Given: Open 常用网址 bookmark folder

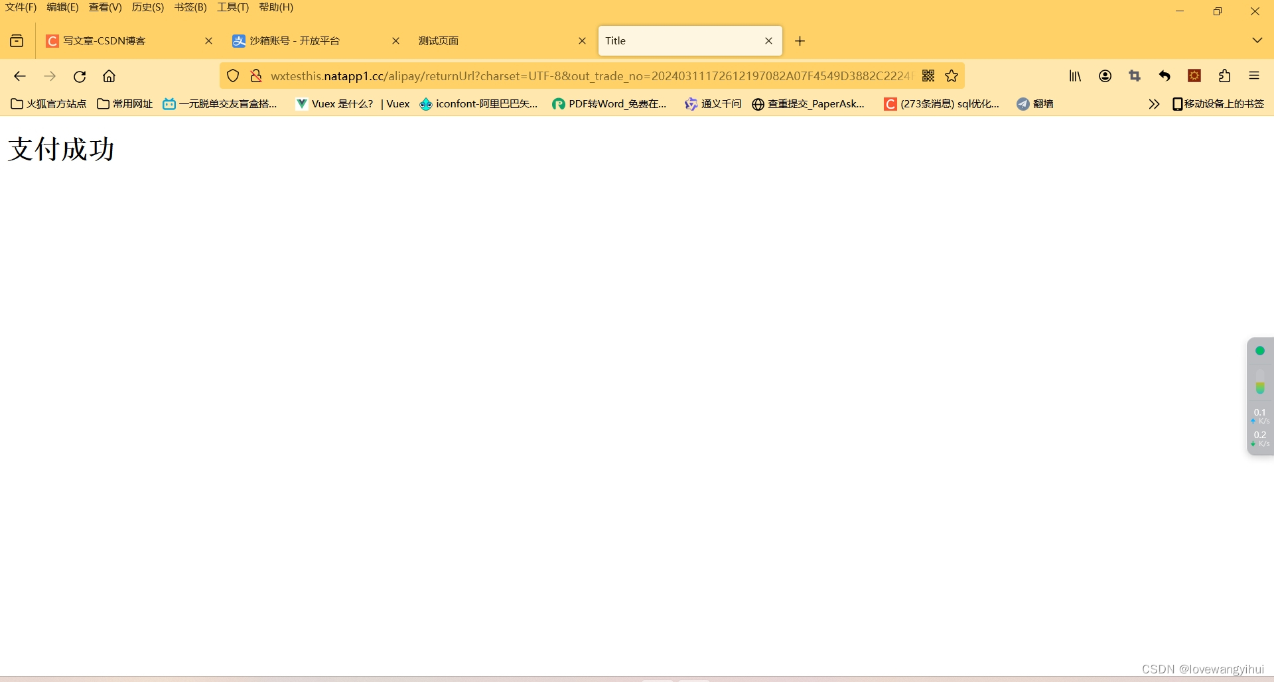Looking at the screenshot, I should coord(125,104).
